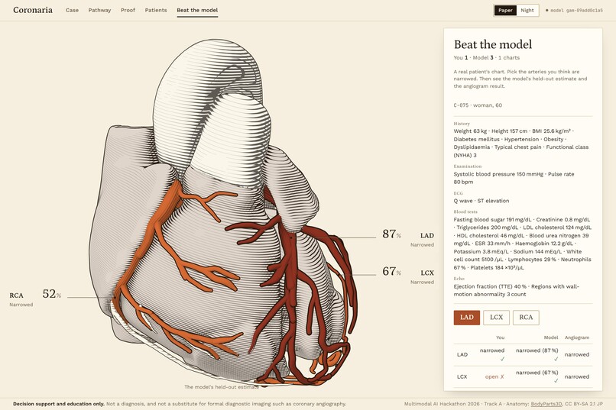Toggle the LCX artery pick button

pos(496,318)
